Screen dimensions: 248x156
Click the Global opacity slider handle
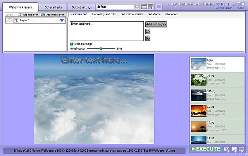[x=101, y=48]
